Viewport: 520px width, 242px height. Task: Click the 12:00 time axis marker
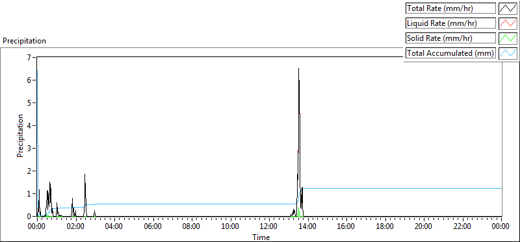point(269,227)
